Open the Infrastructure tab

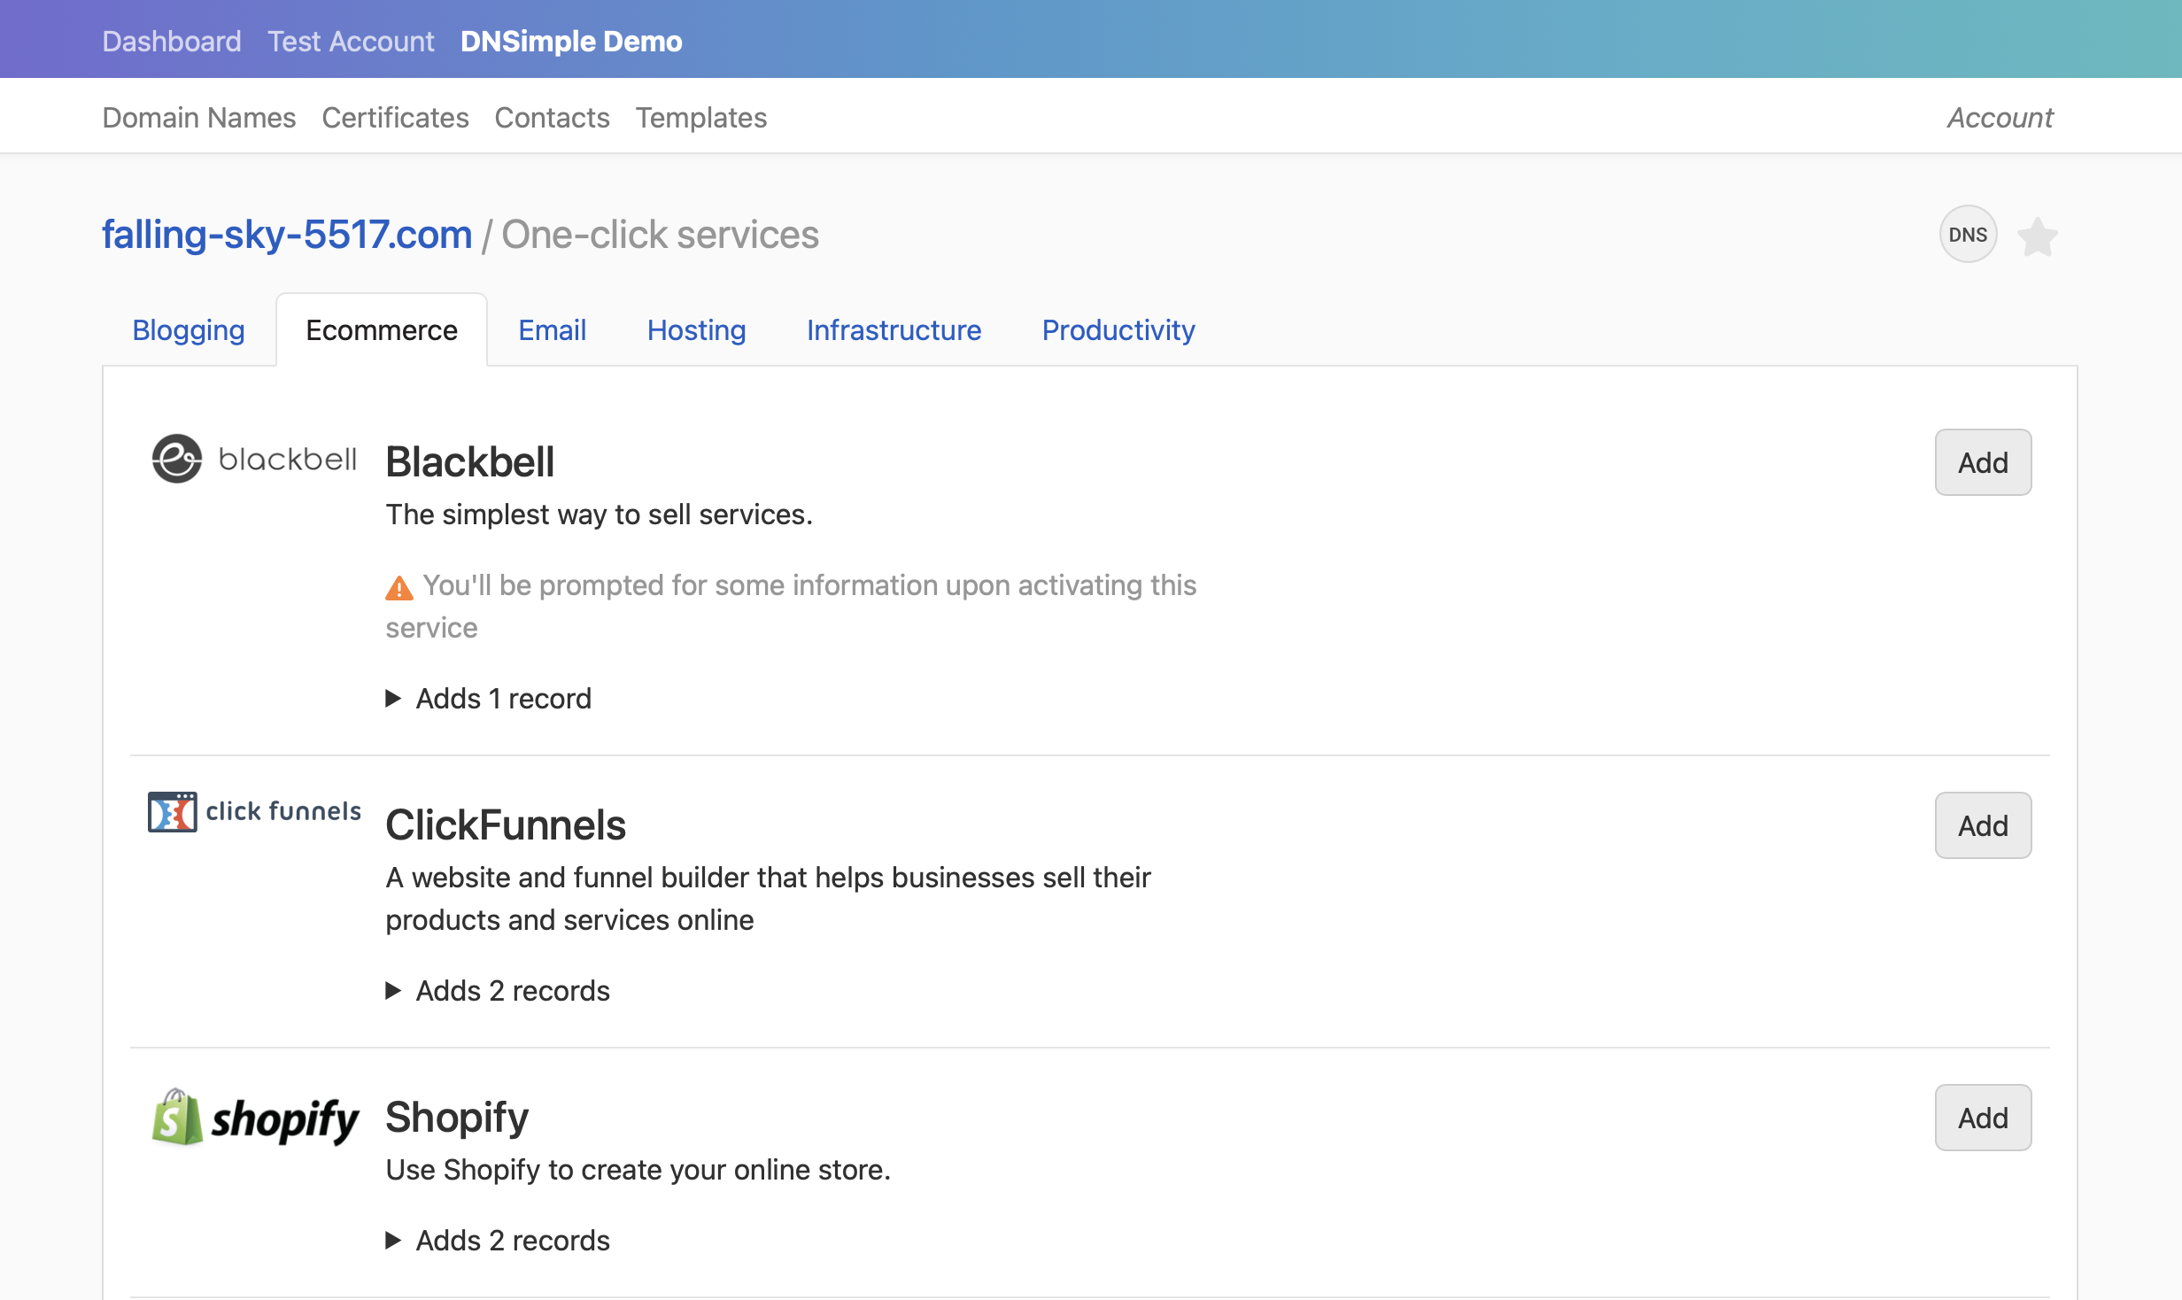click(x=894, y=329)
